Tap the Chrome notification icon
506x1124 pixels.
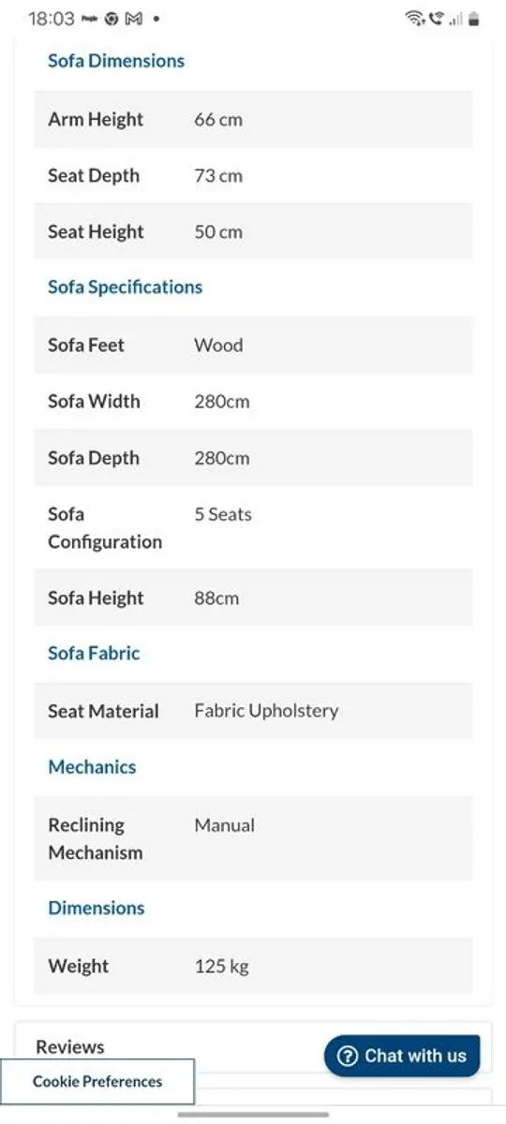pyautogui.click(x=112, y=19)
